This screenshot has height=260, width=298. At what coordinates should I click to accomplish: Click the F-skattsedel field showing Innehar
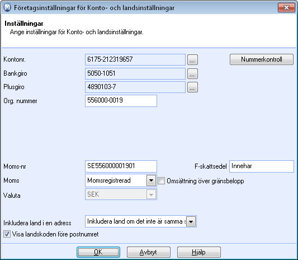(262, 166)
